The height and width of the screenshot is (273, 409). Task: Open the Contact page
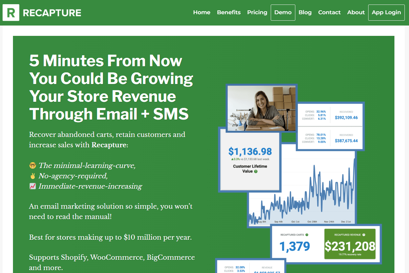tap(329, 12)
